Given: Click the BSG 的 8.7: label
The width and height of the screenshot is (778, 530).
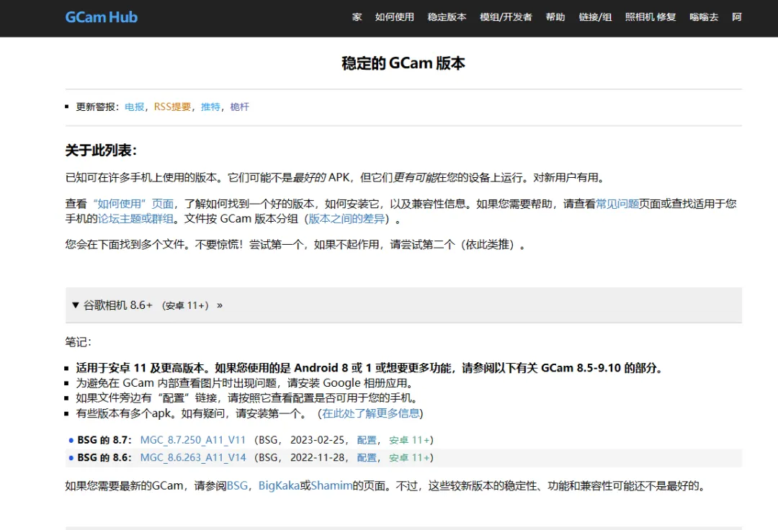Looking at the screenshot, I should tap(104, 440).
